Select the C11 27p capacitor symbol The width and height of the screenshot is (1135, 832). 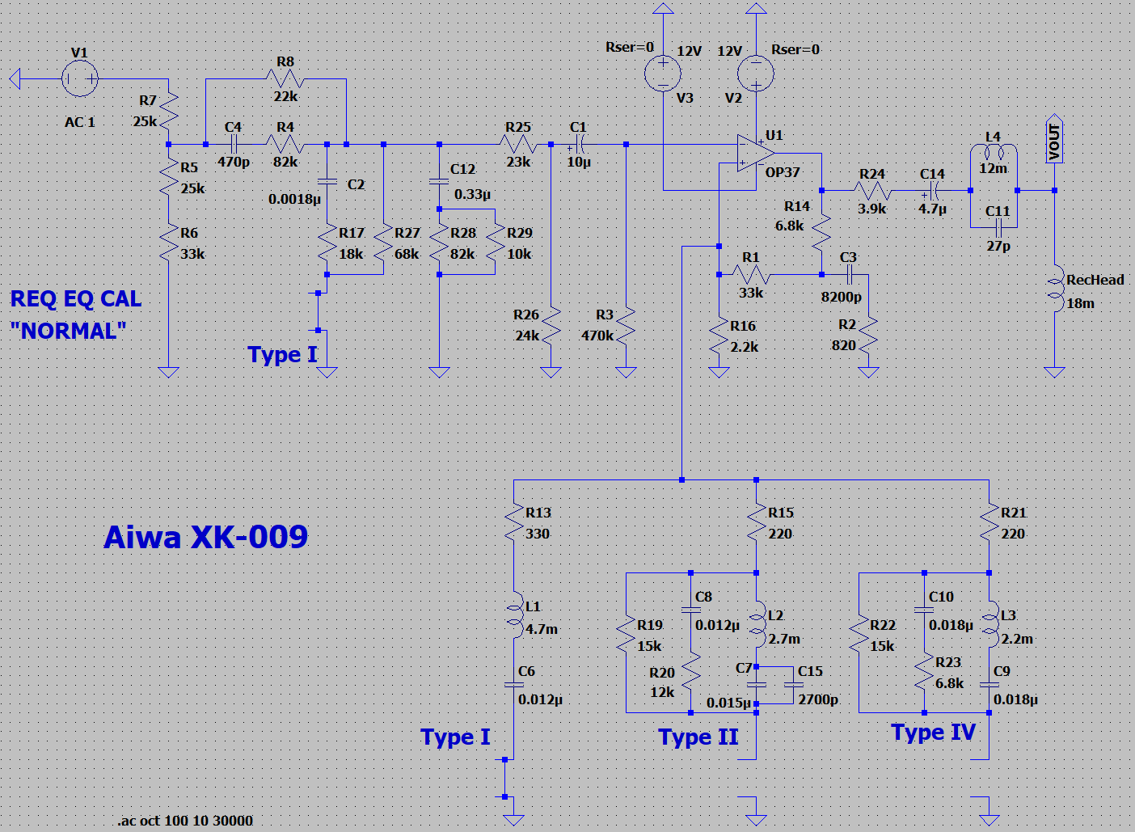[x=998, y=227]
